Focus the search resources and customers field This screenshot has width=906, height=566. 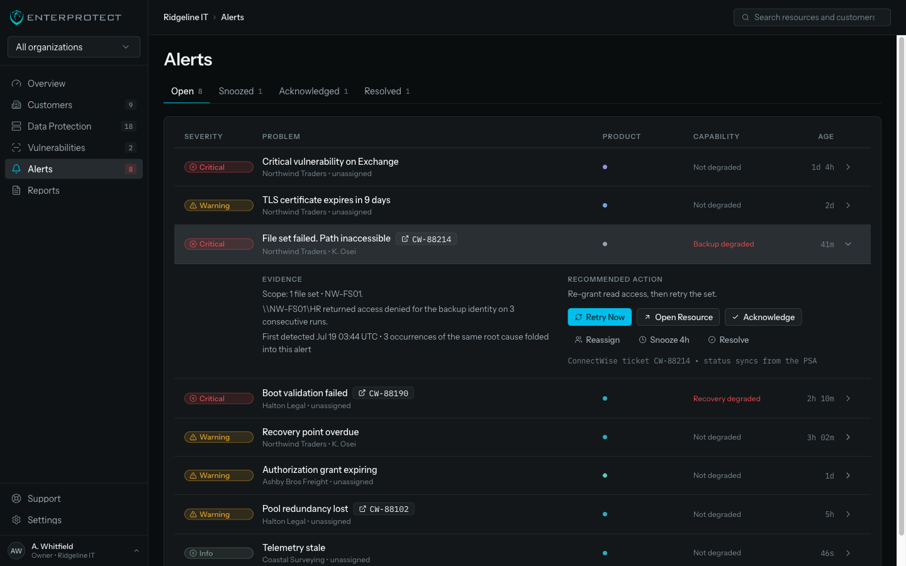point(812,18)
